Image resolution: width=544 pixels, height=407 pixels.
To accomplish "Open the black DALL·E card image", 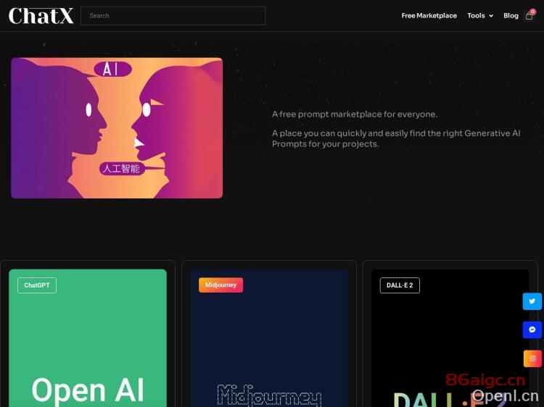I will pyautogui.click(x=450, y=338).
